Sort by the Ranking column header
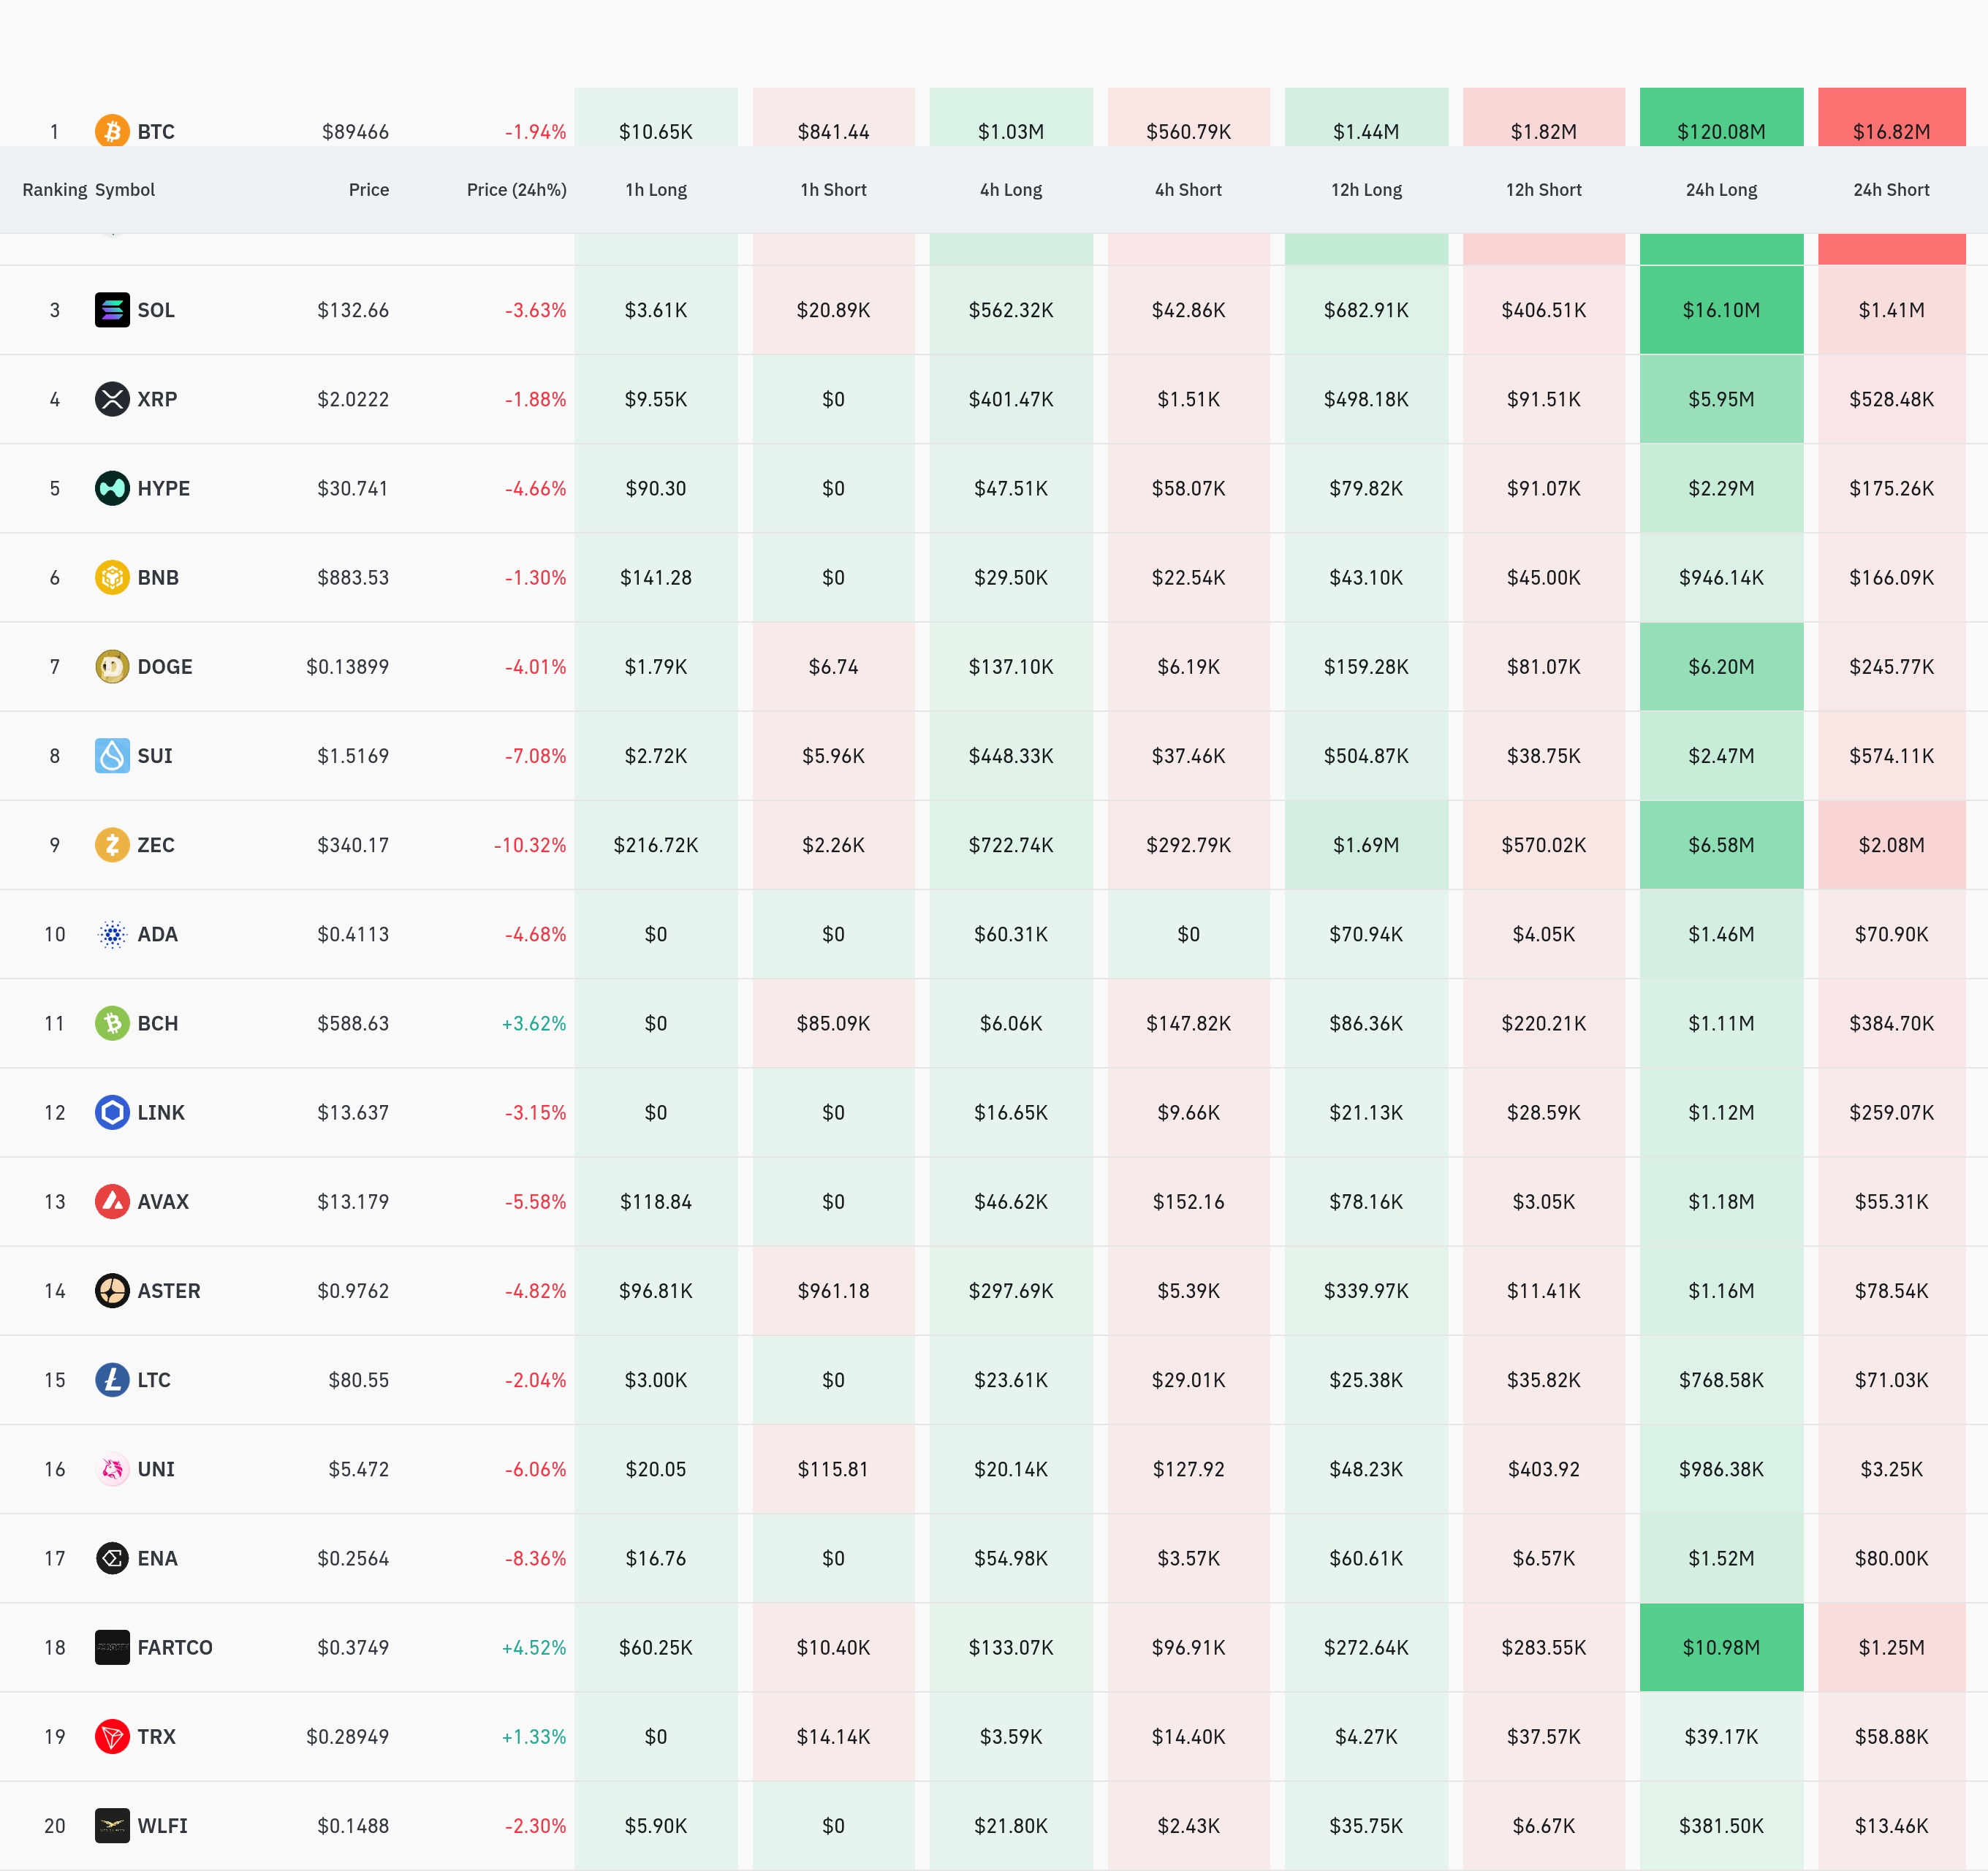The width and height of the screenshot is (1988, 1871). 54,190
